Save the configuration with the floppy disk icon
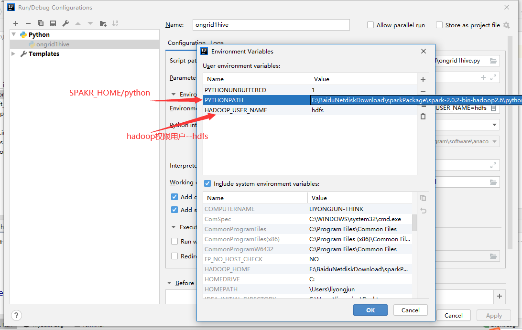 [x=53, y=23]
